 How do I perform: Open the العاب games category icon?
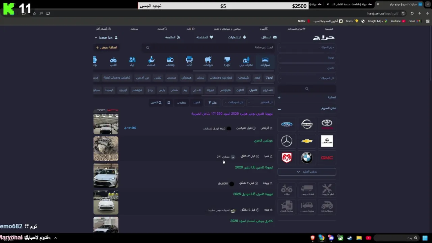pyautogui.click(x=113, y=61)
